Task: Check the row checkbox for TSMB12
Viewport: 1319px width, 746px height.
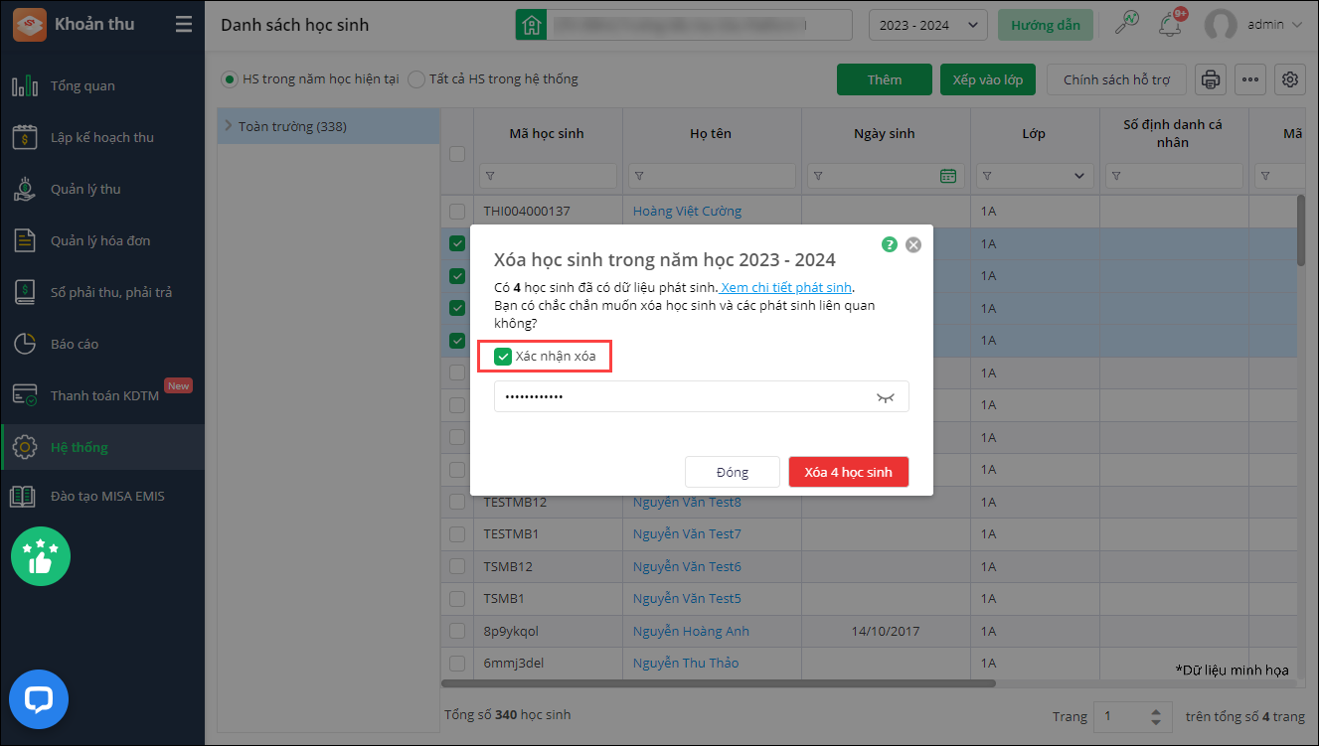Action: (x=457, y=566)
